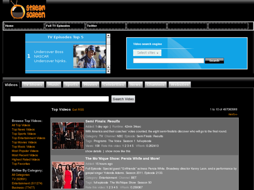Screen dimensions: 254x190
Task: Filter by Entertainment (511274) category
Action: click(x=27, y=183)
